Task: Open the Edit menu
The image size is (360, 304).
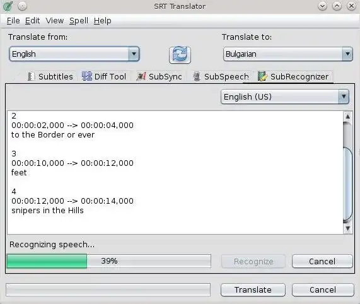Action: [x=32, y=21]
